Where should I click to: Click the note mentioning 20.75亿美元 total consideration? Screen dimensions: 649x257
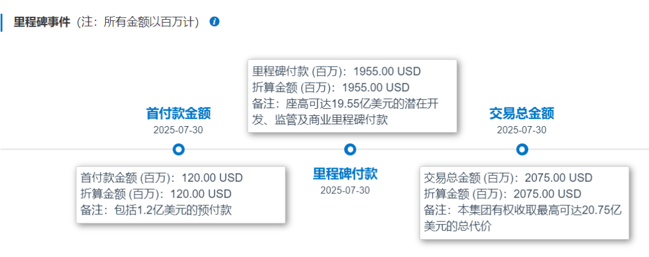pyautogui.click(x=523, y=217)
